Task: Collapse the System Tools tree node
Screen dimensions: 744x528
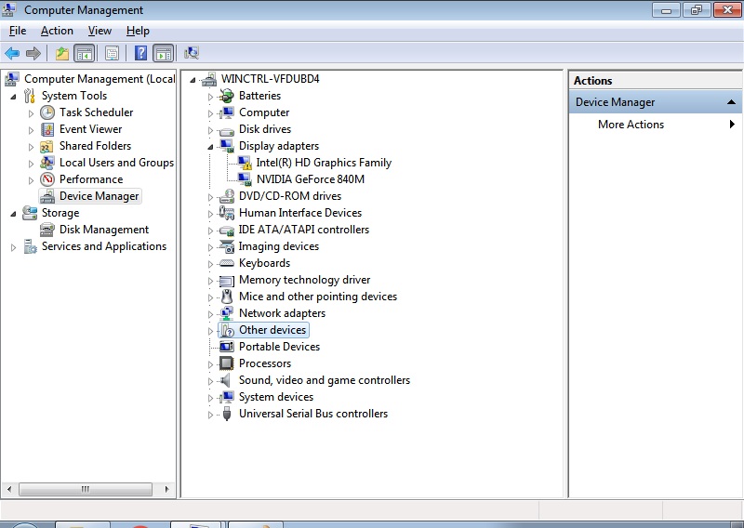Action: [x=13, y=97]
